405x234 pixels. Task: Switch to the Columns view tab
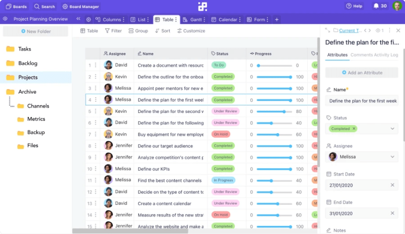coord(108,20)
